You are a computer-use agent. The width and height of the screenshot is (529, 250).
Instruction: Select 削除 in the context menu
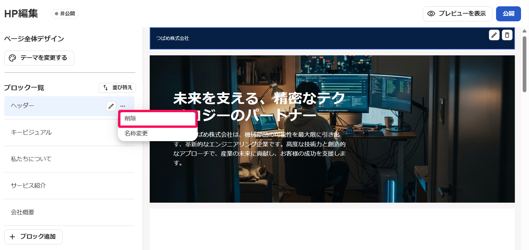(x=158, y=119)
